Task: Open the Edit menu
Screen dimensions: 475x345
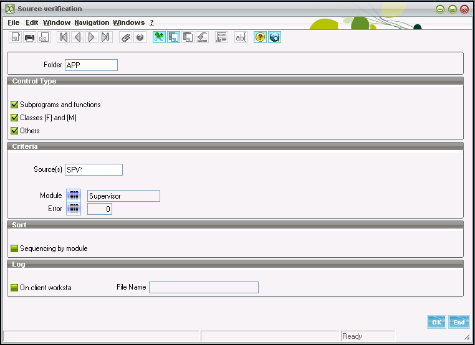Action: point(32,22)
